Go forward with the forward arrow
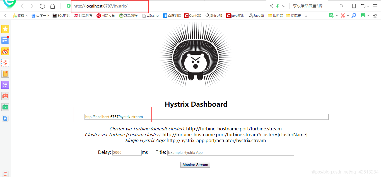This screenshot has width=381, height=177. pyautogui.click(x=32, y=6)
